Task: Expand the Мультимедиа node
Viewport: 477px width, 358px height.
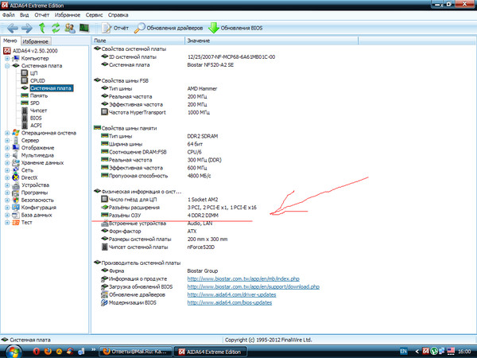Action: 7,155
